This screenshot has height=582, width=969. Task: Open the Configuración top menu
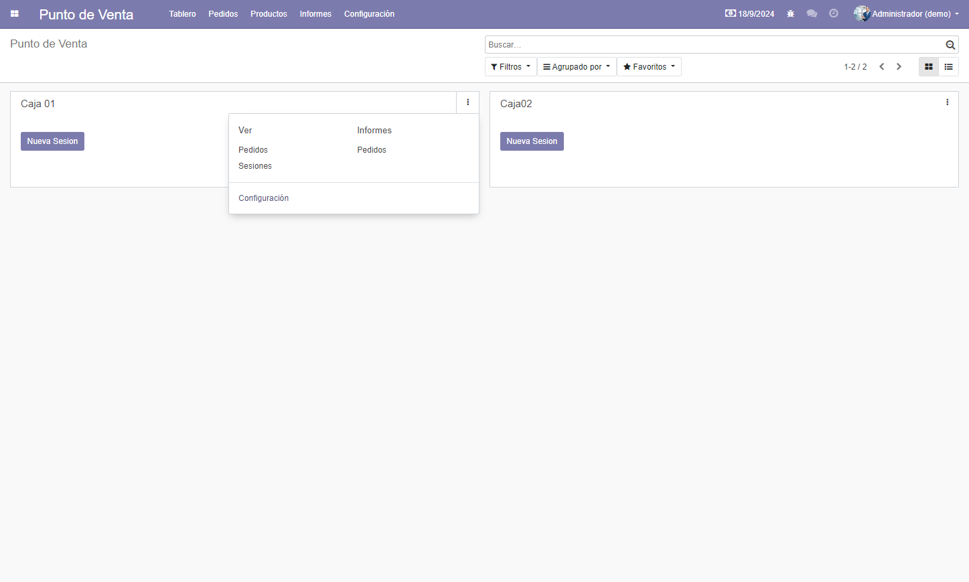(x=369, y=14)
